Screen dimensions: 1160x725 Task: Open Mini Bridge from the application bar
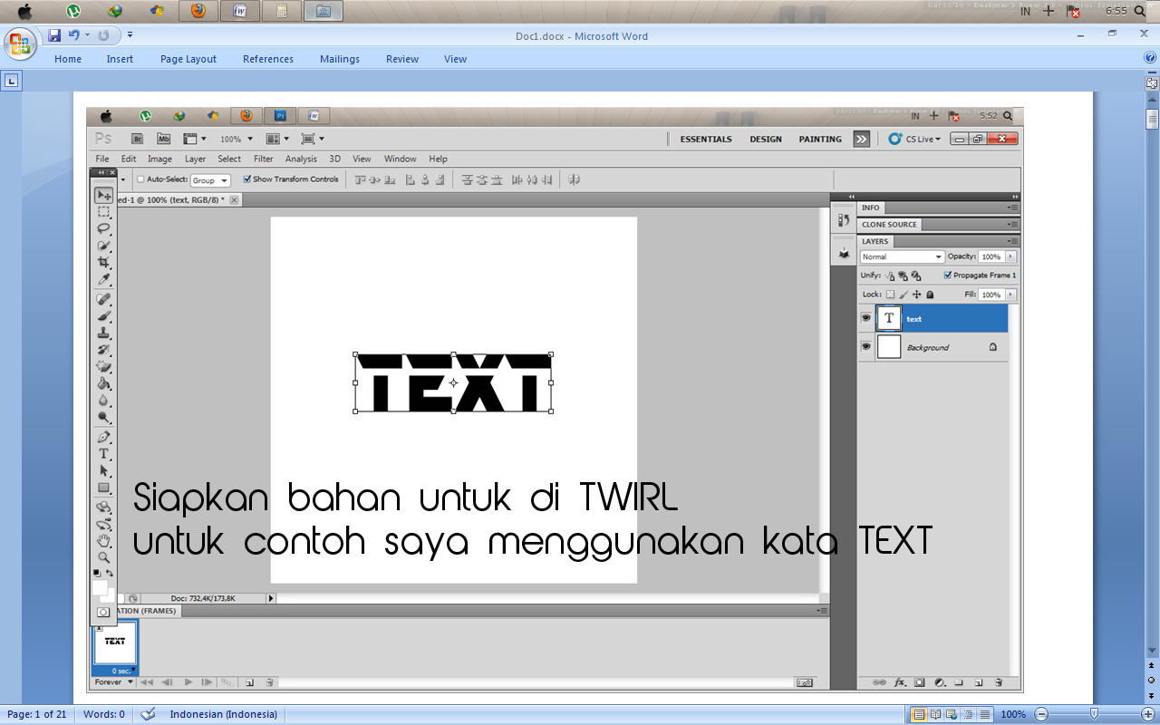click(164, 139)
